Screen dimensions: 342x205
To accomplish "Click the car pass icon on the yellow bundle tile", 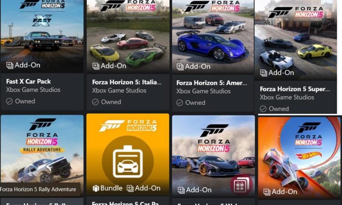I will [128, 161].
